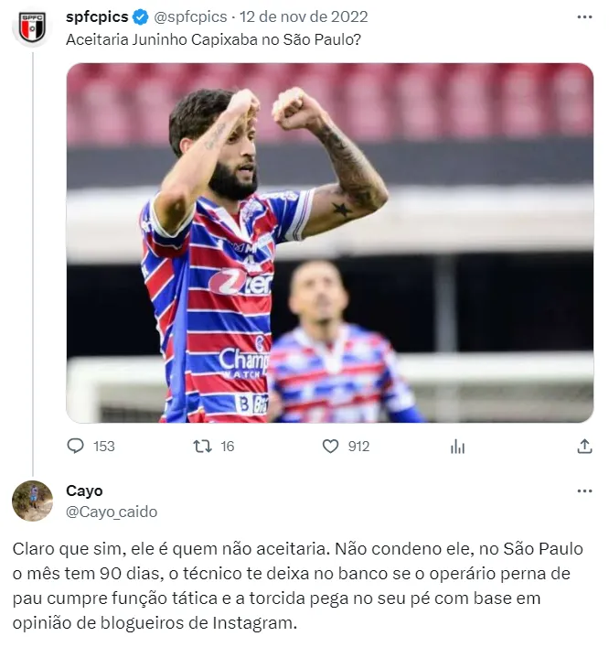The height and width of the screenshot is (647, 609).
Task: Open more options on the spfcpics tweet
Action: click(x=584, y=17)
